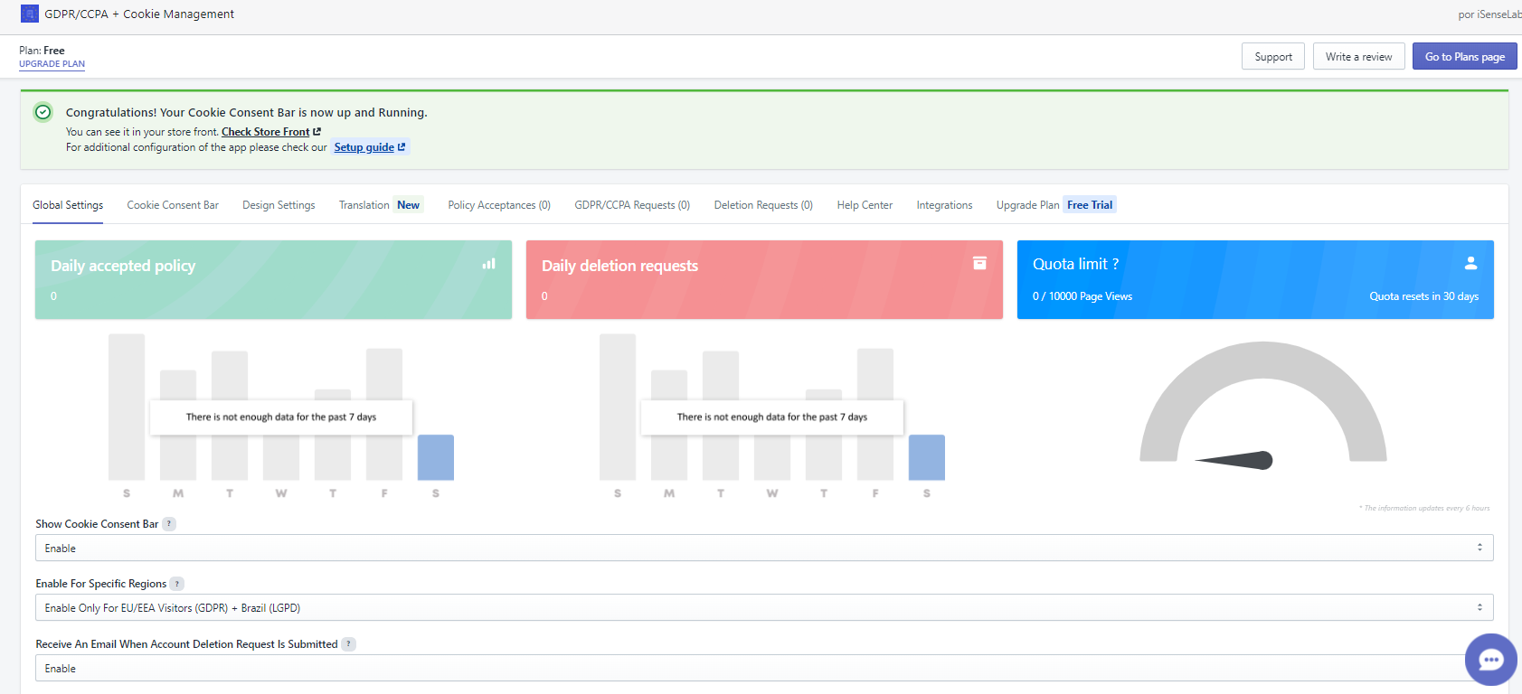Click the archive icon on Daily deletion requests
Image resolution: width=1522 pixels, height=694 pixels.
pyautogui.click(x=979, y=263)
